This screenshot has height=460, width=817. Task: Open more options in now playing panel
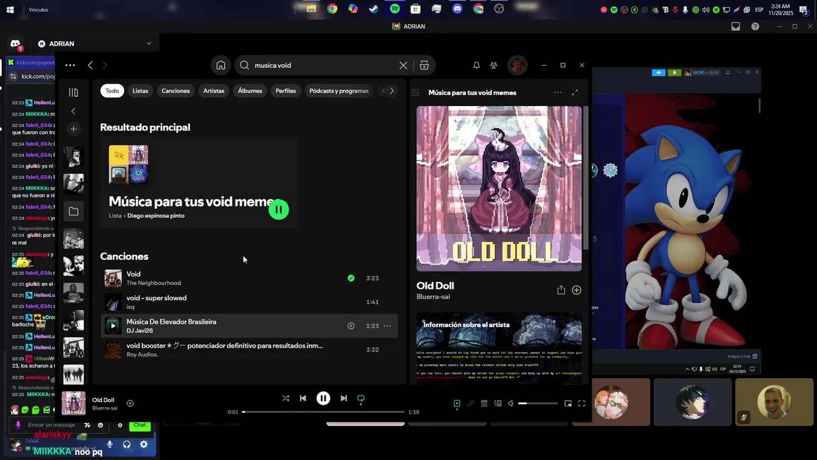coord(558,93)
